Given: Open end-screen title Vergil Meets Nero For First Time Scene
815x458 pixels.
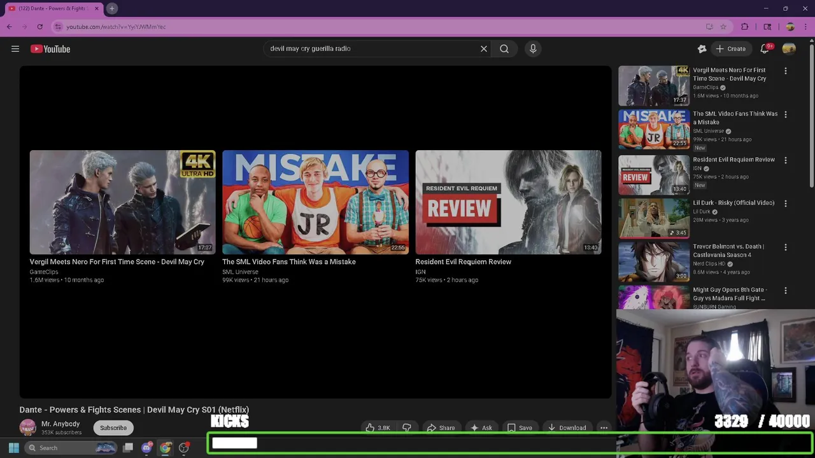Looking at the screenshot, I should tap(117, 261).
